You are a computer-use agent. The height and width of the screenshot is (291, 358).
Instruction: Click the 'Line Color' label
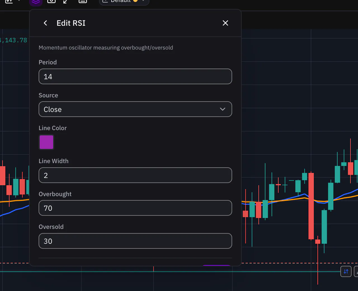[53, 128]
